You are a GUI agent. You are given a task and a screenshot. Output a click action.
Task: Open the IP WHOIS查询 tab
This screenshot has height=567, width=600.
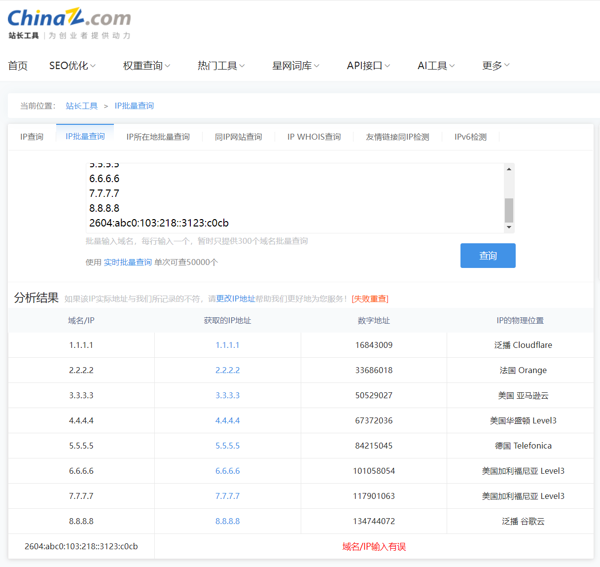point(314,137)
